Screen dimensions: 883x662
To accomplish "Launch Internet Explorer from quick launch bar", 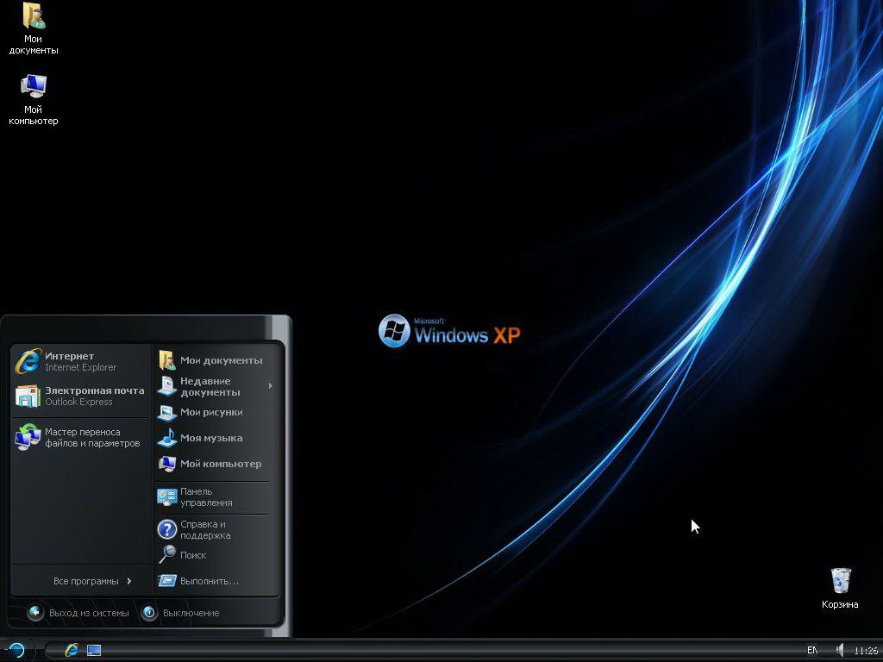I will click(x=71, y=650).
